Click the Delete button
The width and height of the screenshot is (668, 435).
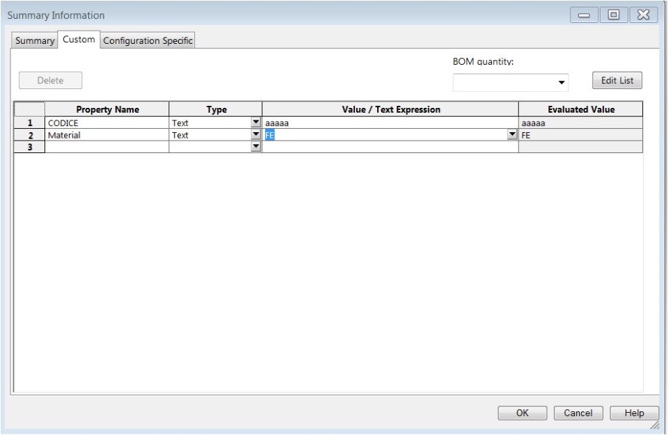(x=50, y=81)
